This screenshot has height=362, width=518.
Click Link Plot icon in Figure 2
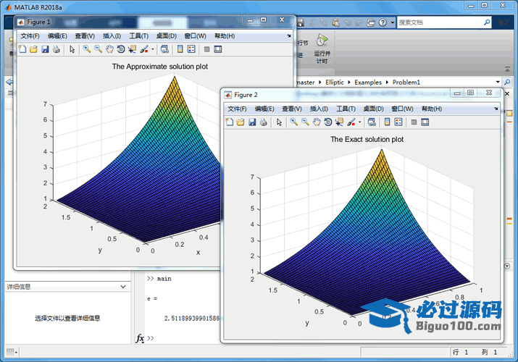click(x=372, y=122)
